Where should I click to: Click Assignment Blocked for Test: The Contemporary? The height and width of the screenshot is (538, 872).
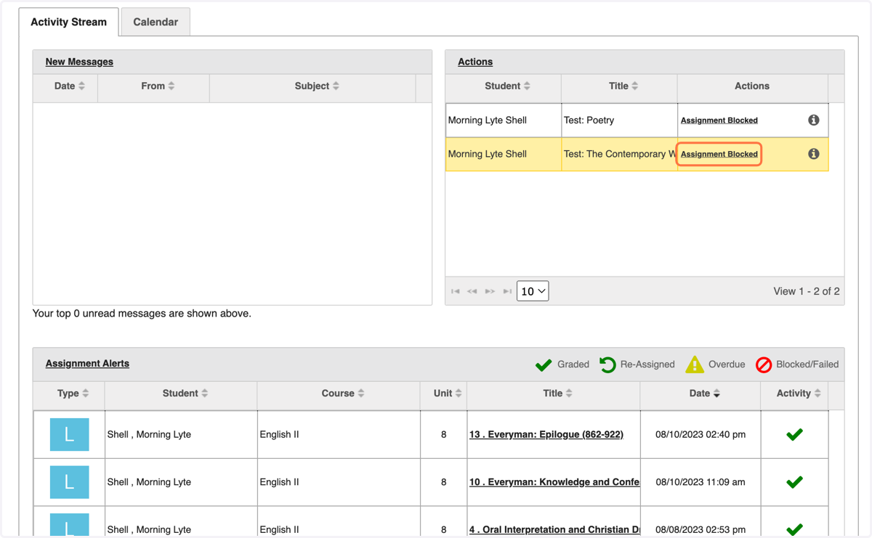click(x=719, y=154)
